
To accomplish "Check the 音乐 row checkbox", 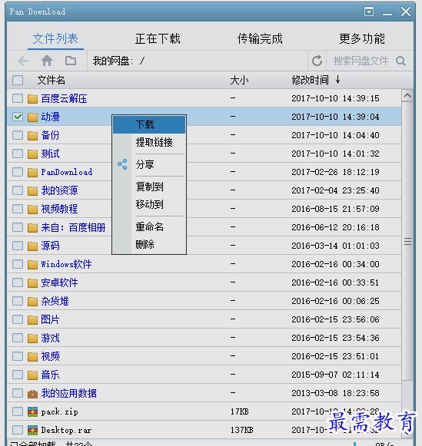I will point(18,375).
